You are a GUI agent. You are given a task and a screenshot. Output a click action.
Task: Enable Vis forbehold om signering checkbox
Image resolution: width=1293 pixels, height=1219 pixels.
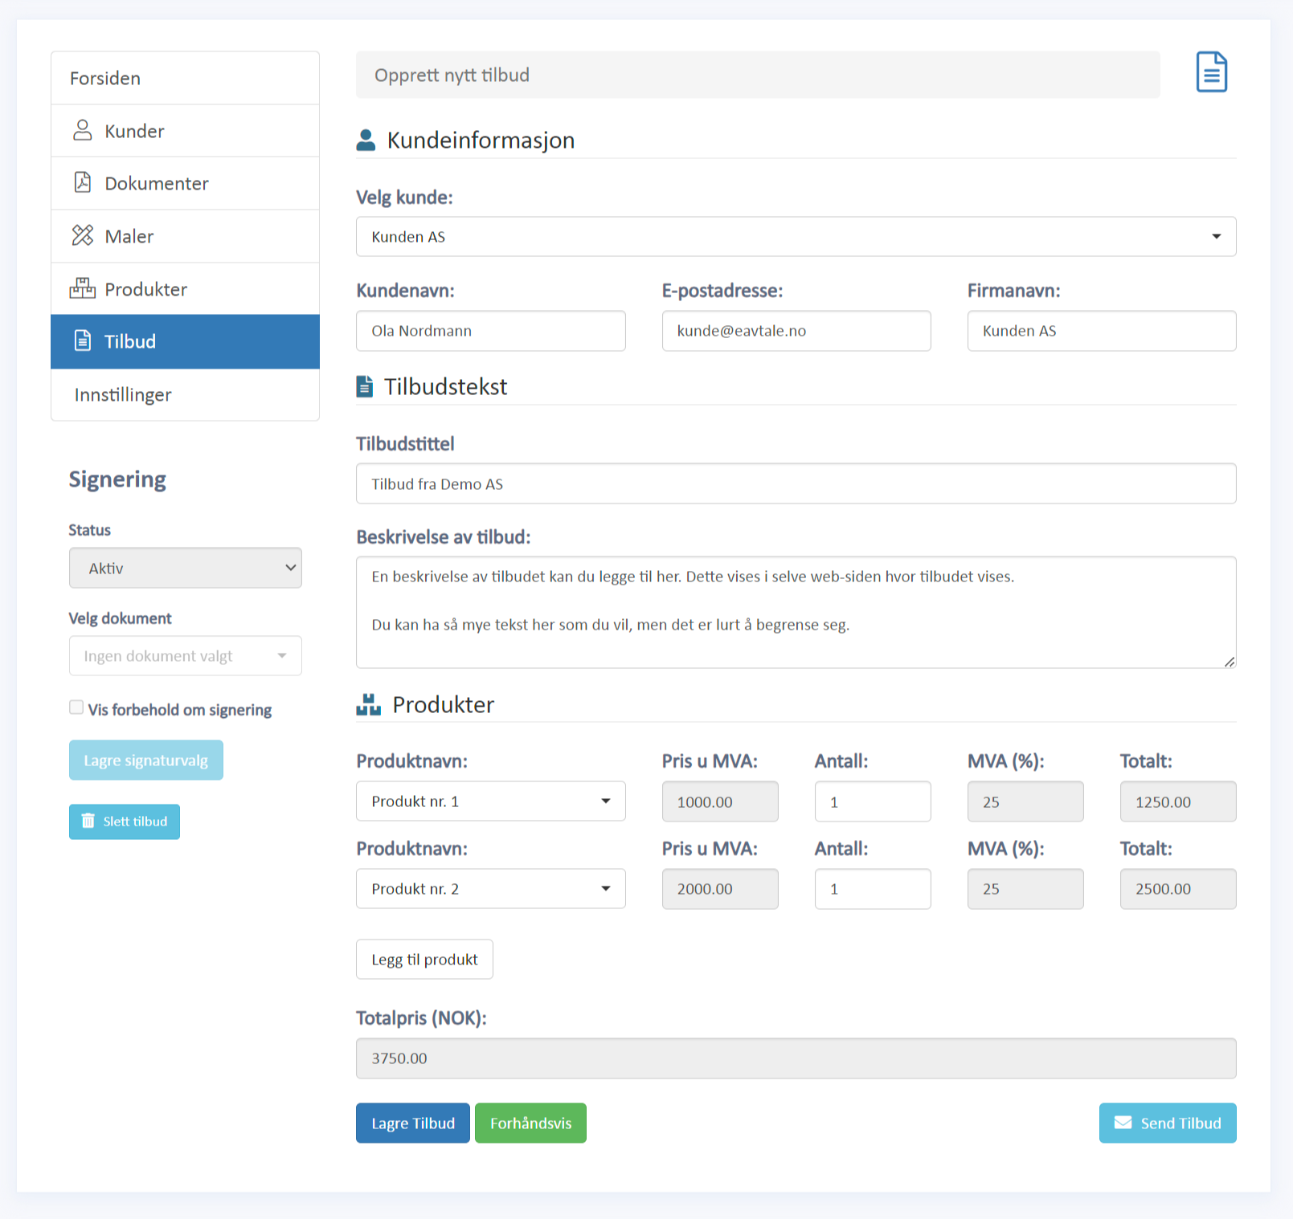[76, 707]
